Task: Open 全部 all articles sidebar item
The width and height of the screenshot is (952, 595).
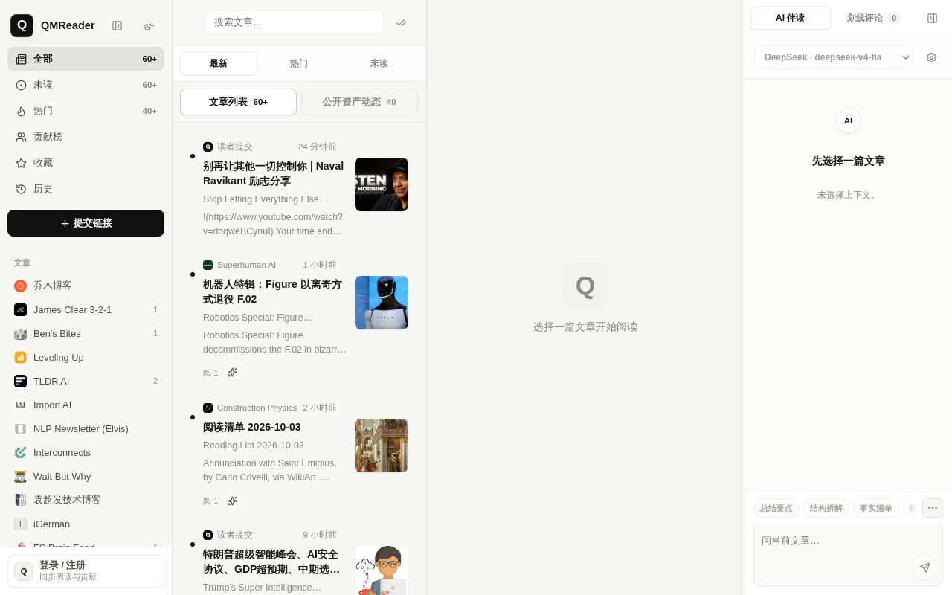Action: click(x=86, y=59)
